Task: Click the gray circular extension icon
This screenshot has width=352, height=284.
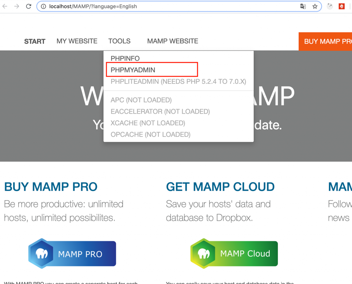Action: (x=330, y=6)
